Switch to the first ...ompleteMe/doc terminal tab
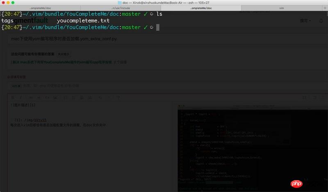328x192 pixels. pos(40,8)
